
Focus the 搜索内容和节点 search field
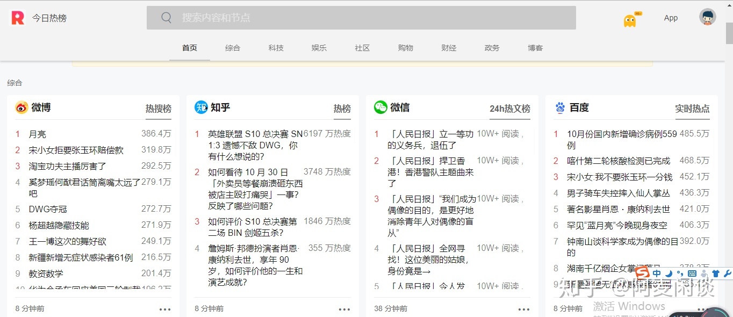tap(361, 18)
